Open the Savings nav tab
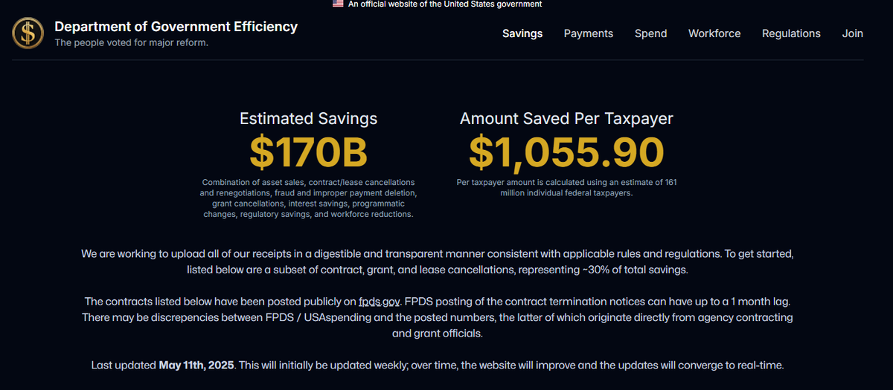Image resolution: width=893 pixels, height=390 pixels. pos(522,33)
